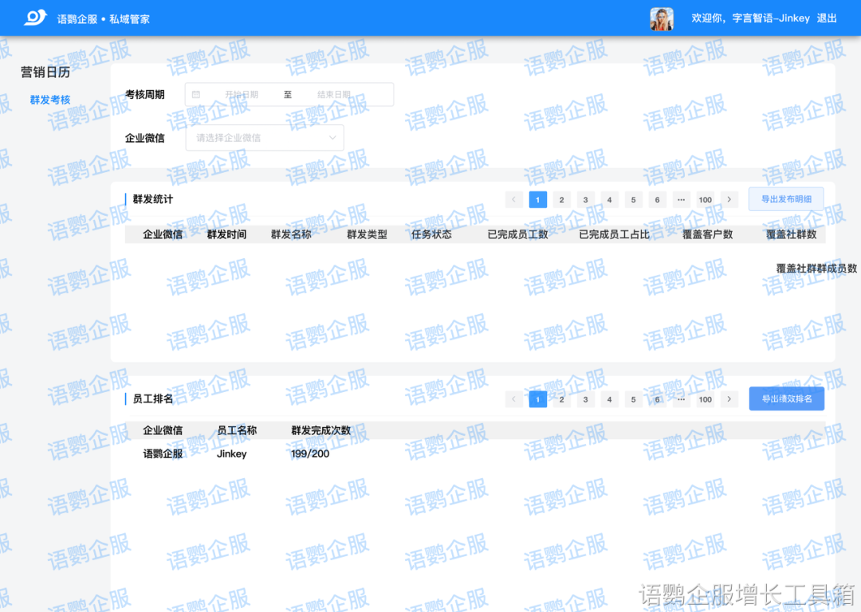Click ellipsis to expand 员工排名 page range
The width and height of the screenshot is (861, 612).
pos(681,398)
